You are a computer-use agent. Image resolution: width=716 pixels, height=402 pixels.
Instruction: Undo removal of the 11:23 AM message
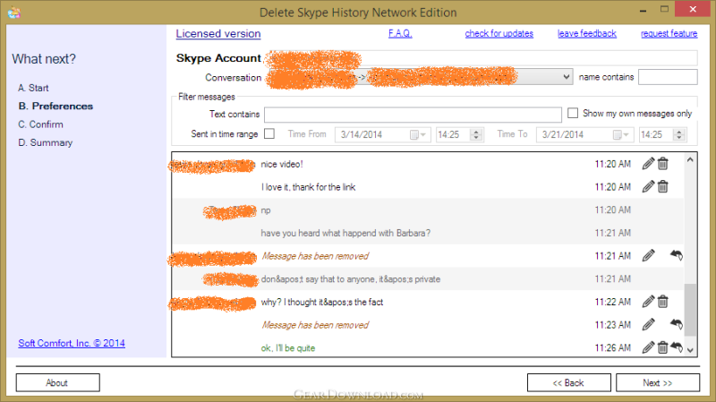tap(677, 324)
